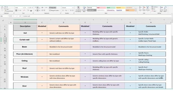Toggle Bold formatting
The width and height of the screenshot is (173, 97).
pyautogui.click(x=16, y=11)
